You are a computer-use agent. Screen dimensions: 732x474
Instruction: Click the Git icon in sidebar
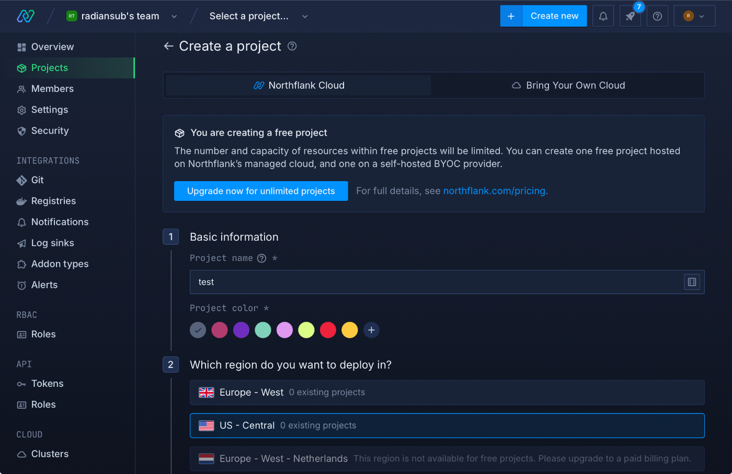[21, 180]
